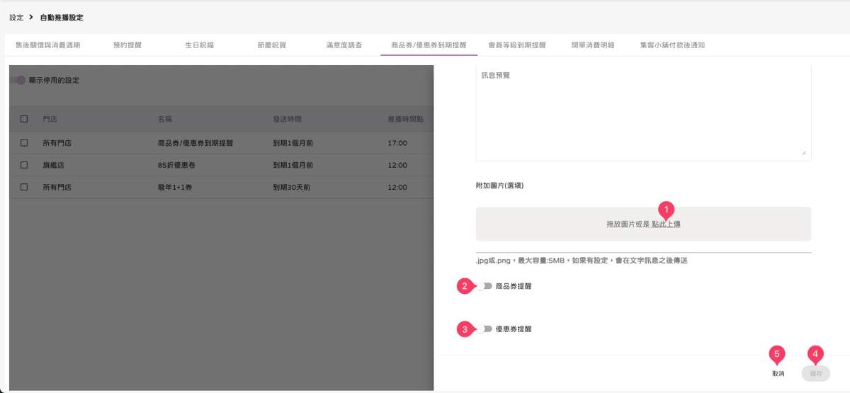This screenshot has width=850, height=393.
Task: Select the 節慶祝賀 tab
Action: 272,45
